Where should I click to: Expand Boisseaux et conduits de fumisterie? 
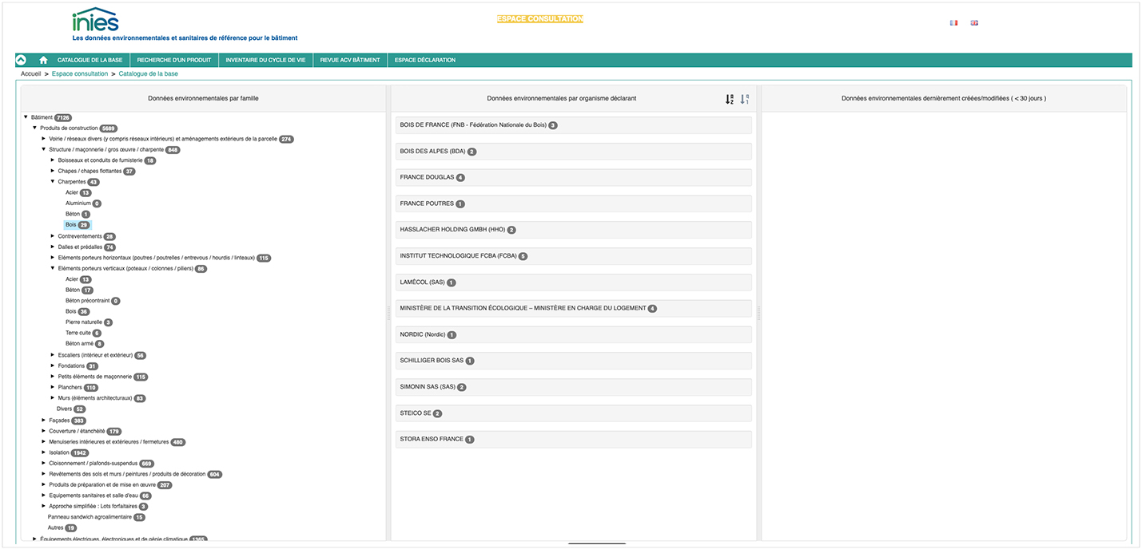coord(52,160)
